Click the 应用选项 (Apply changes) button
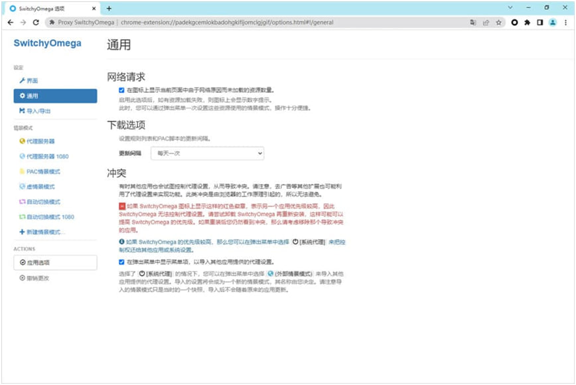576x385 pixels. point(55,262)
